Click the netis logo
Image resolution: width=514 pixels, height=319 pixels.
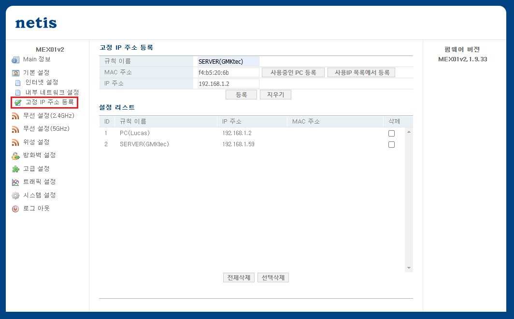[x=36, y=23]
